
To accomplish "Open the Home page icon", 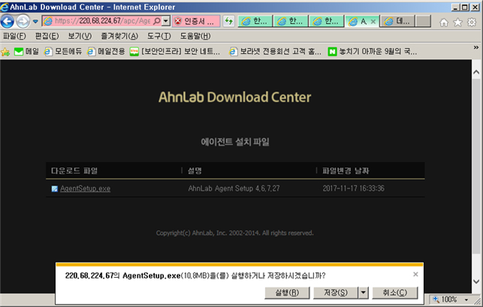I will [x=444, y=23].
